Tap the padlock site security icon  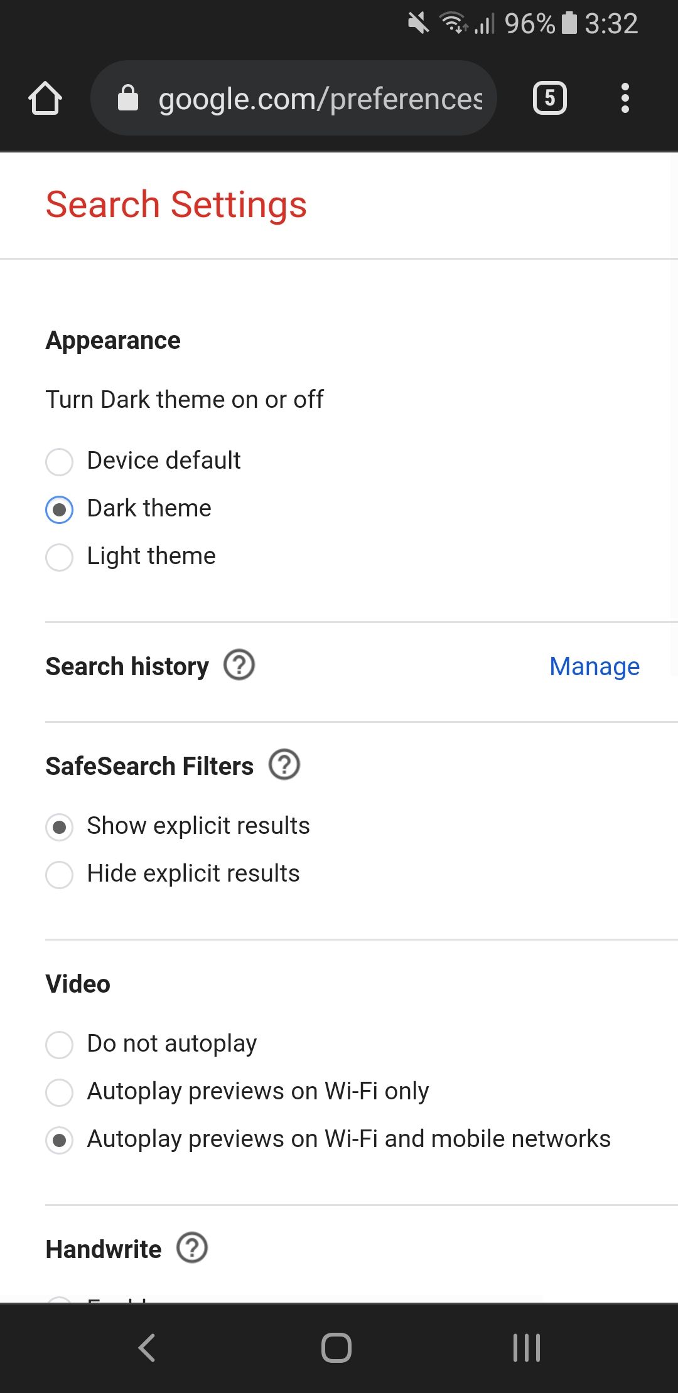pyautogui.click(x=128, y=99)
